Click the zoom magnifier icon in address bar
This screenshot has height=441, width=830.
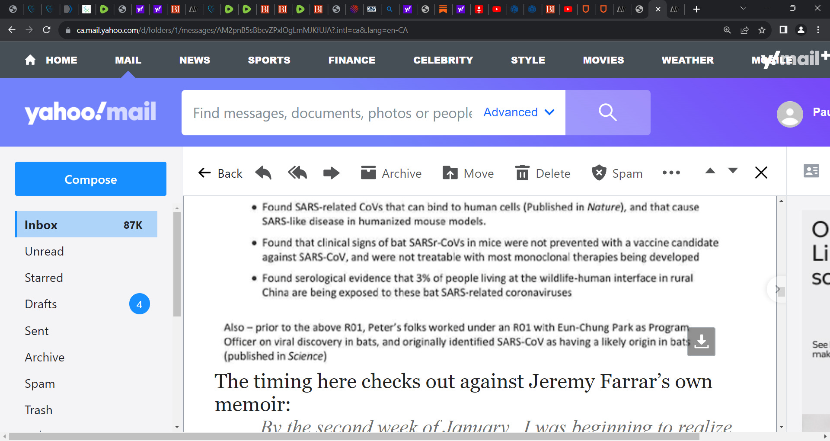coord(727,30)
